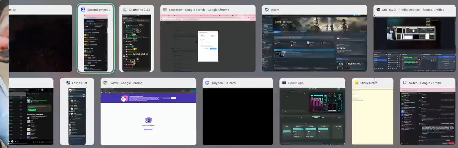
Task: Click the Chrome icon on the purple-banner Twitch window
Action: coord(105,83)
